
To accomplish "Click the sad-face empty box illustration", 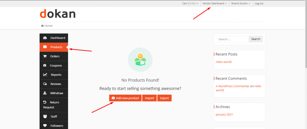I will pyautogui.click(x=140, y=60).
